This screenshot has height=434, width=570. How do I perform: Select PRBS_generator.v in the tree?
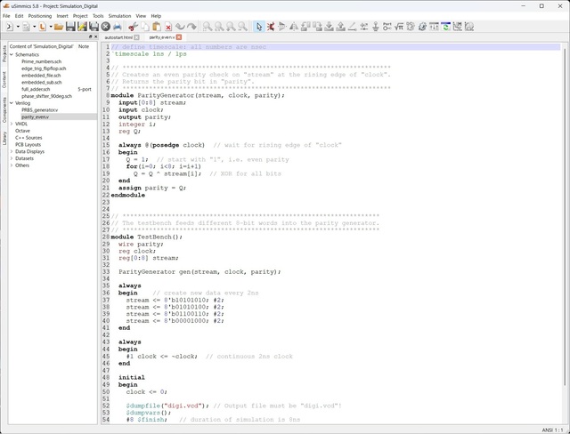coord(39,109)
